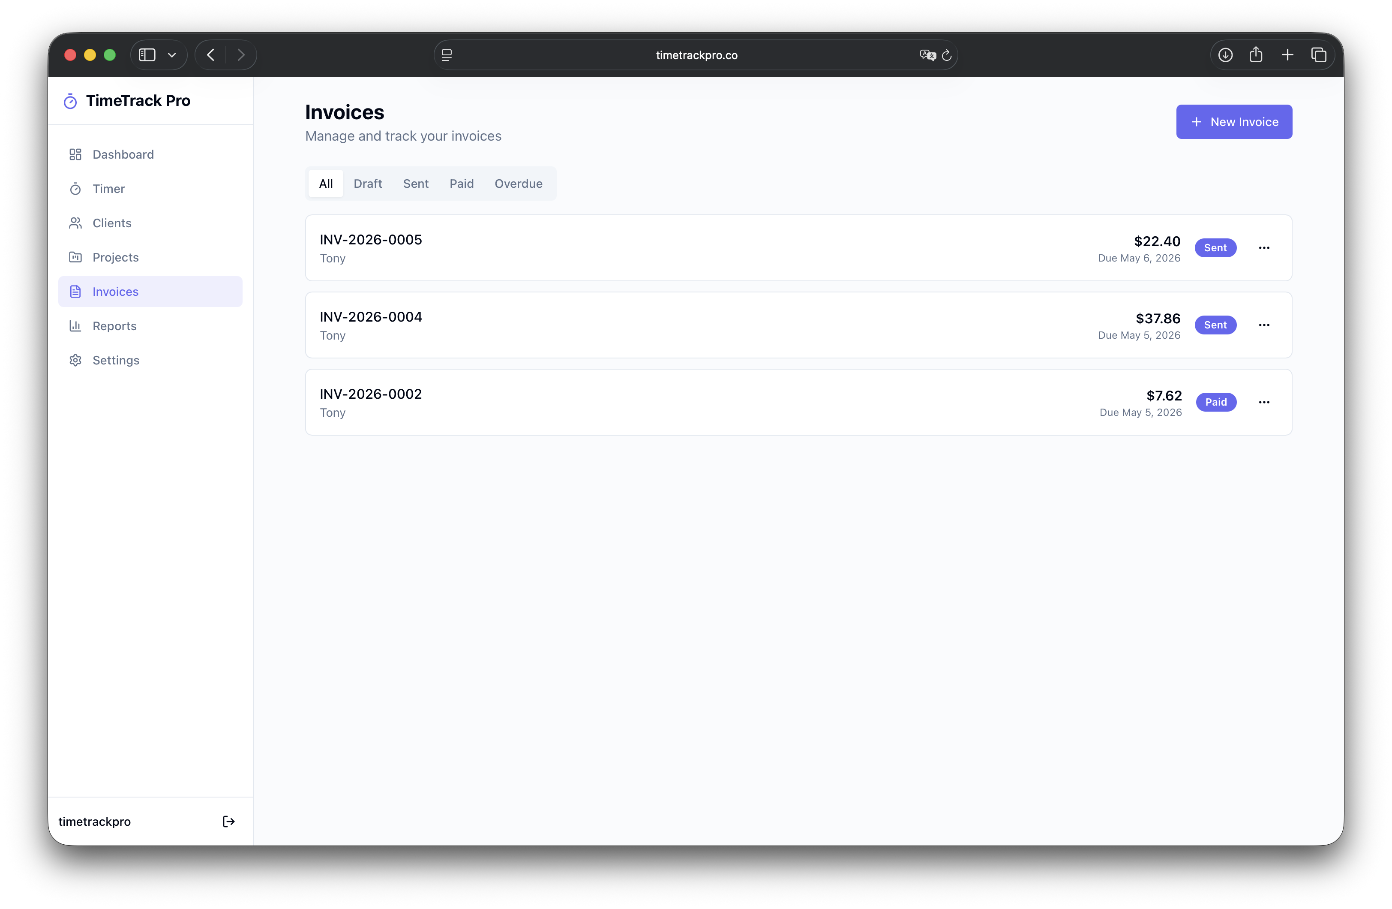Expand the browser tab group chevron
Image resolution: width=1392 pixels, height=909 pixels.
coord(171,54)
